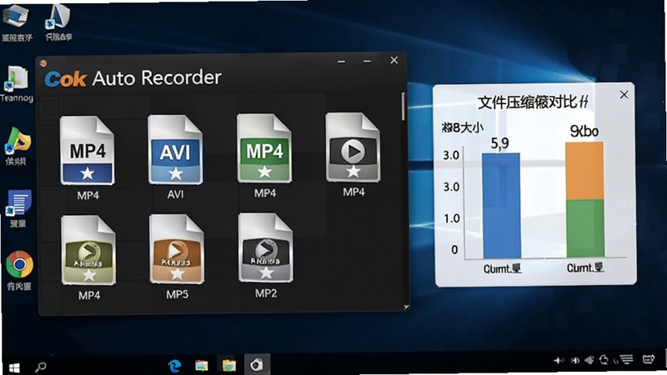
Task: Click the Auto Recorder title text
Action: (x=157, y=77)
